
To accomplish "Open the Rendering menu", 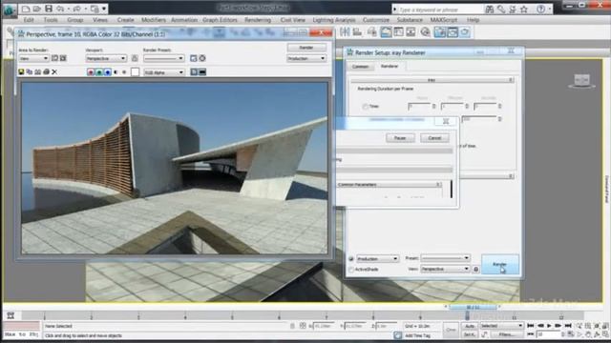I will (258, 20).
